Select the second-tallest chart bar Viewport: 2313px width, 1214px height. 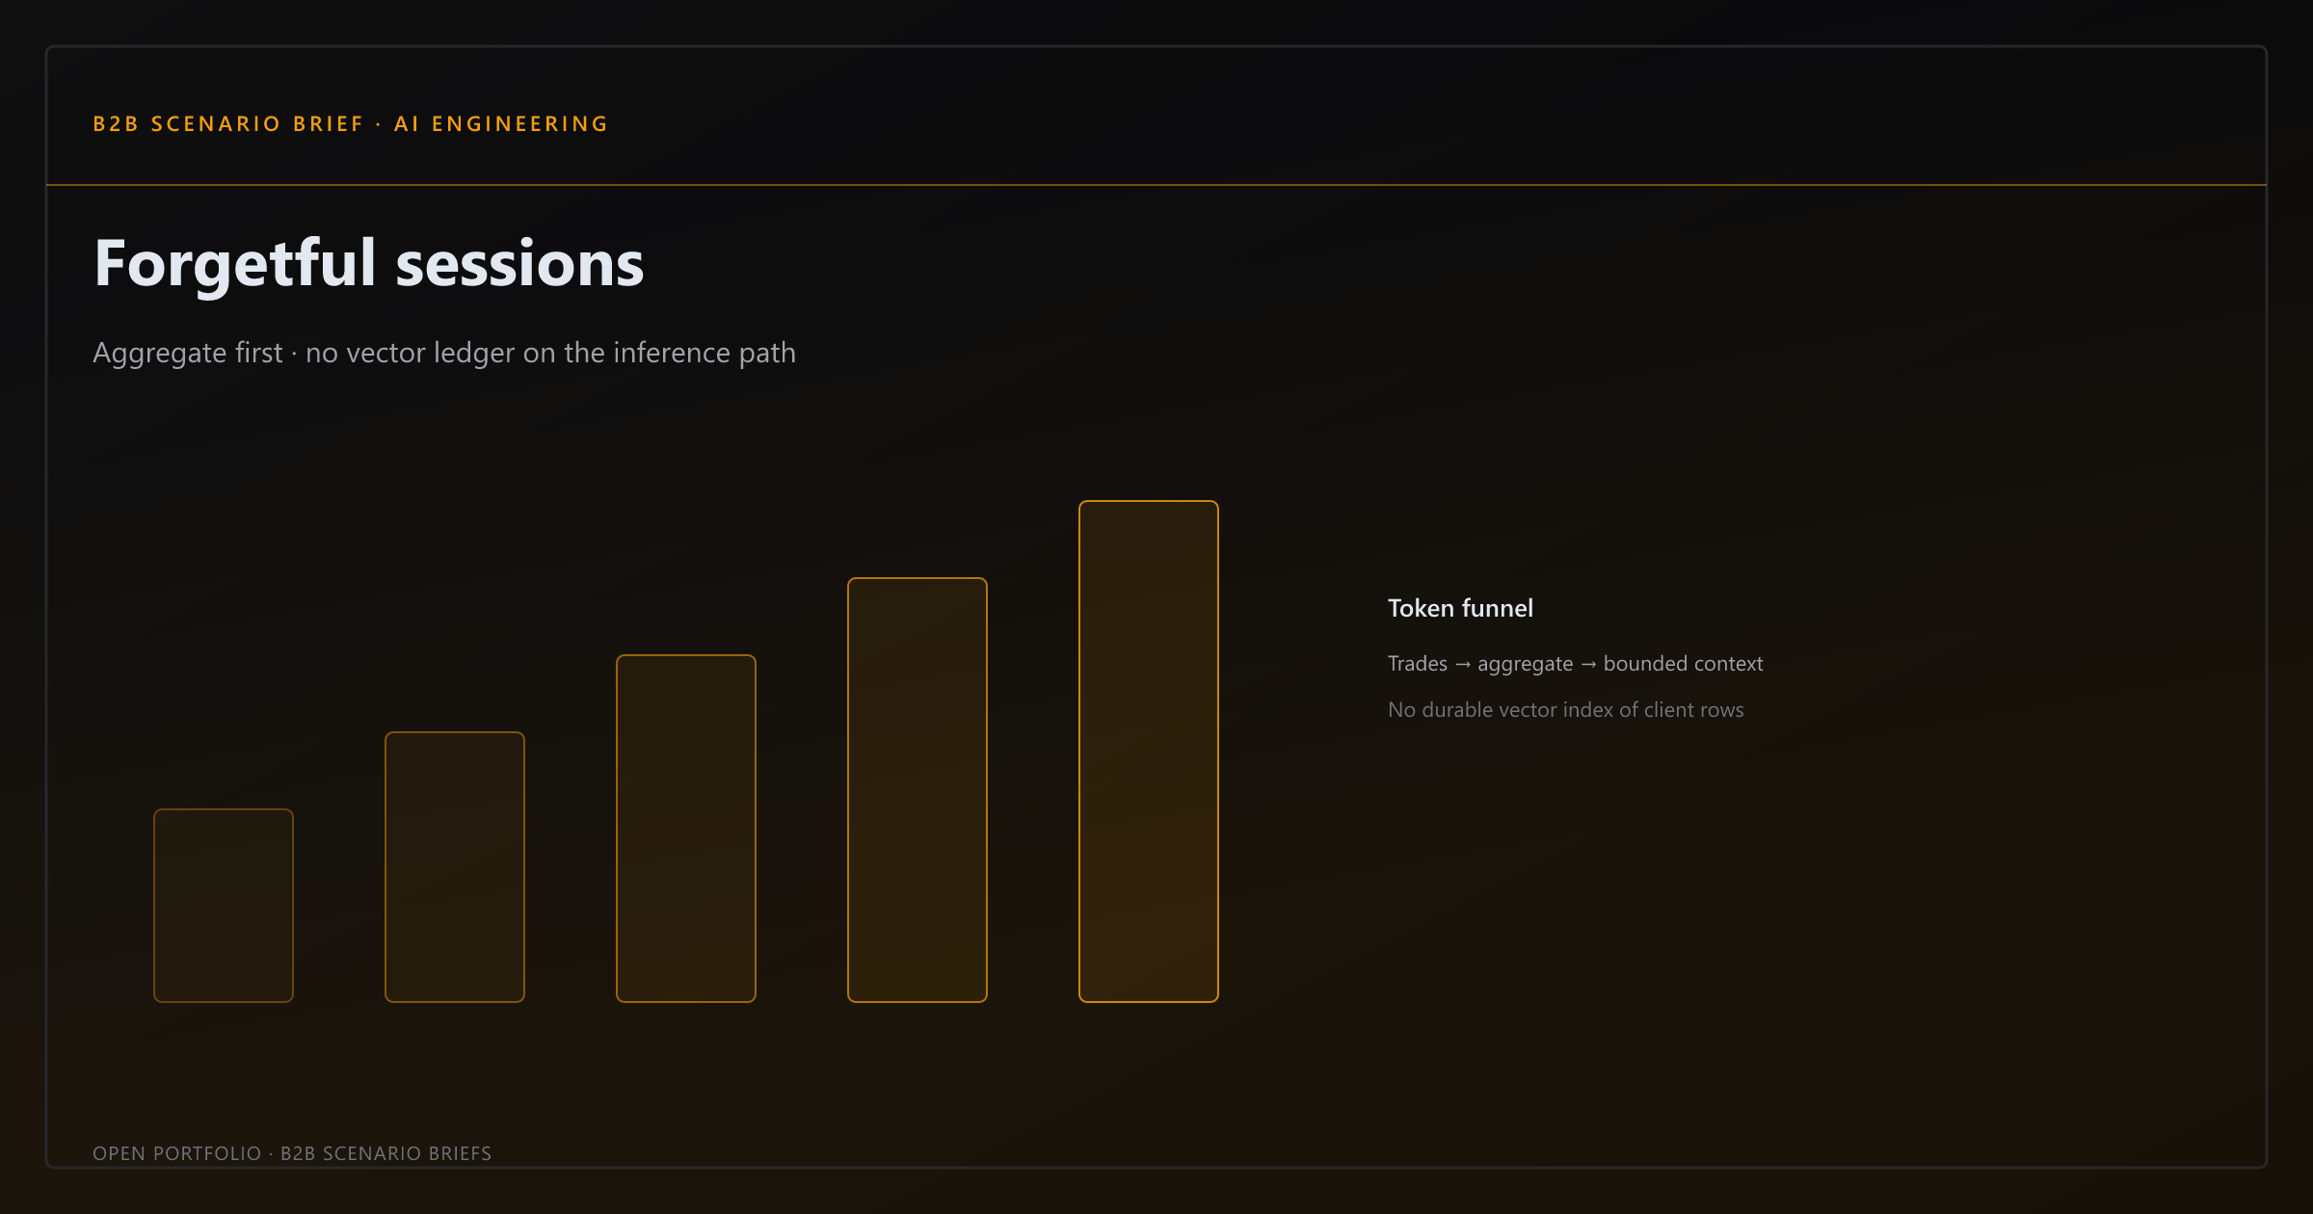tap(917, 790)
